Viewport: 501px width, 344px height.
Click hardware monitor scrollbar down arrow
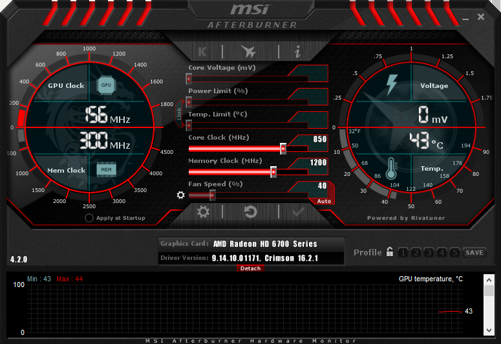pyautogui.click(x=489, y=330)
